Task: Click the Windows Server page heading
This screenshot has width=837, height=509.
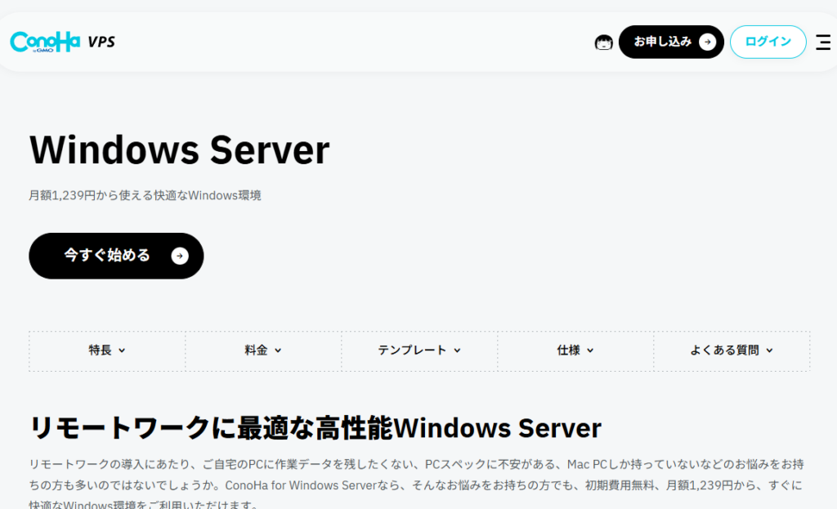Action: [x=179, y=150]
